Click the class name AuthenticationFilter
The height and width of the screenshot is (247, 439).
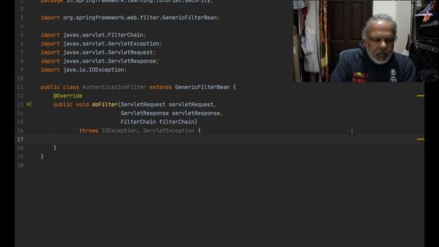[115, 87]
